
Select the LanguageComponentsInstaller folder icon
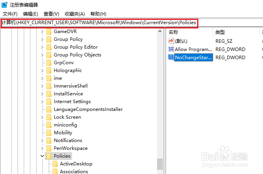click(49, 109)
